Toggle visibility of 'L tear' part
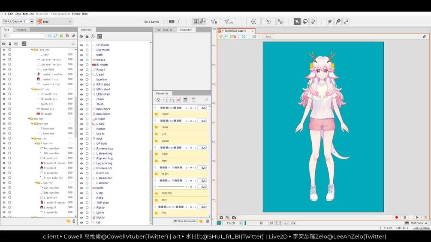431x242 pixels. [x=4, y=54]
